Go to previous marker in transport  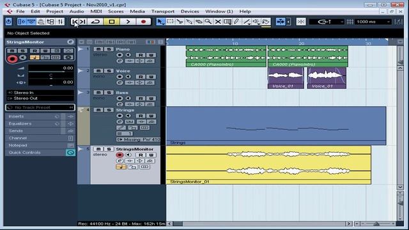[x=75, y=22]
